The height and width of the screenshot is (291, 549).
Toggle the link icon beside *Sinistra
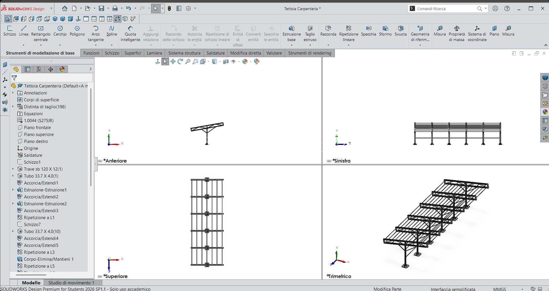(329, 161)
